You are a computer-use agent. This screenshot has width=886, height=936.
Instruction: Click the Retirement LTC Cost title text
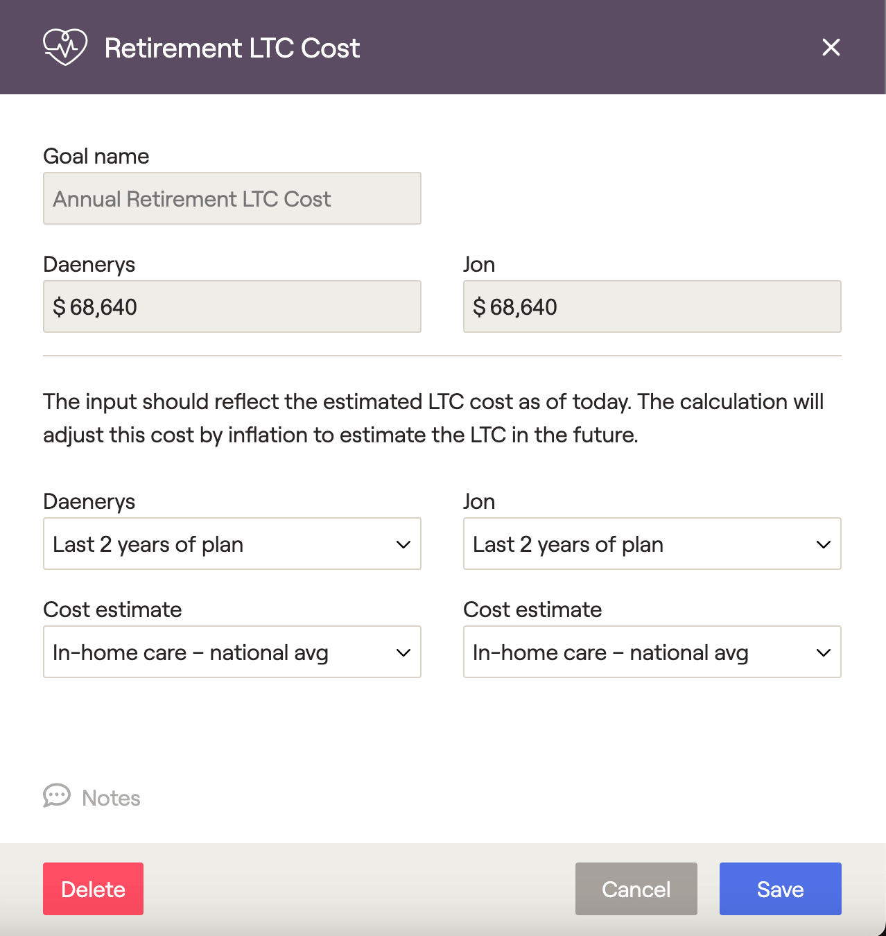[232, 49]
